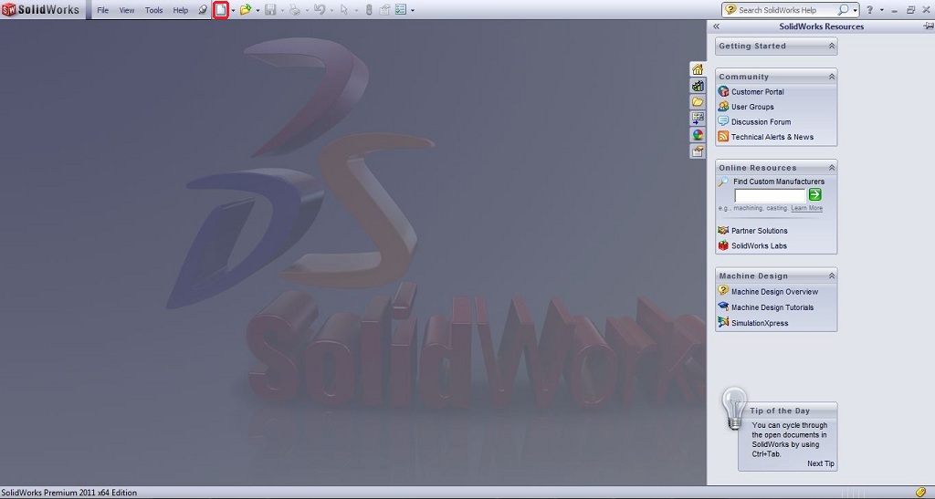Screen dimensions: 935x499
Task: Click the question mark Help icon
Action: (x=869, y=10)
